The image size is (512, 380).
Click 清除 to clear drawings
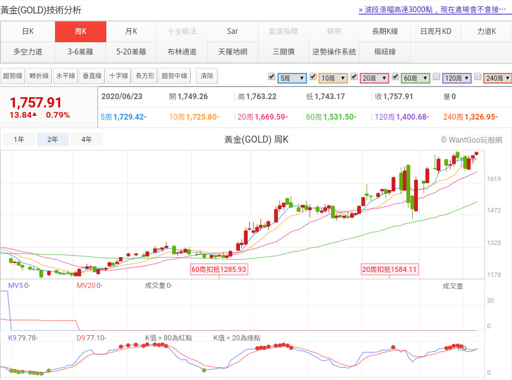tap(207, 76)
